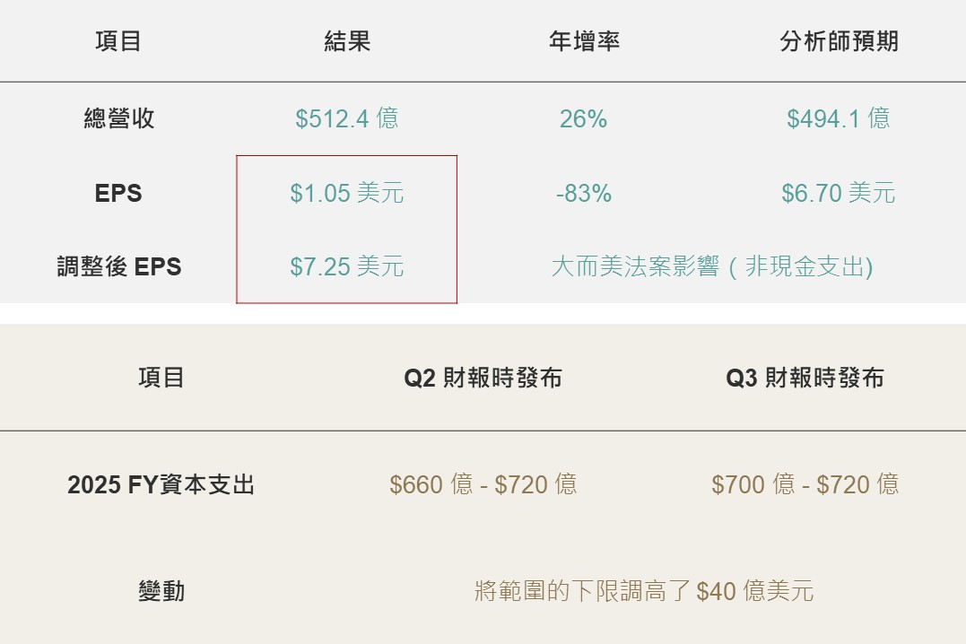This screenshot has height=644, width=966.
Task: Click the 將範圍的下限調高了 $40 億美元 text
Action: [644, 591]
